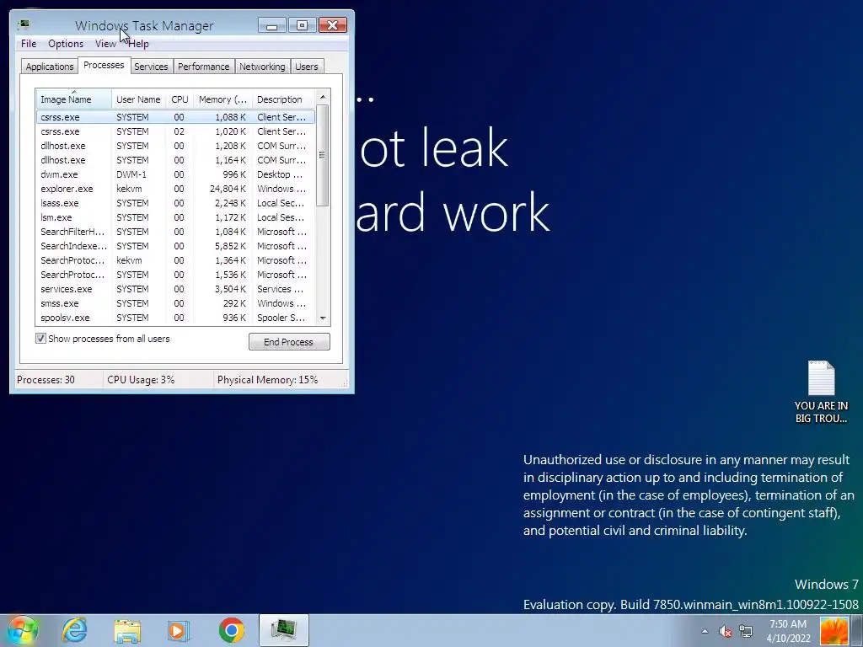Image resolution: width=863 pixels, height=647 pixels.
Task: Switch to the Performance tab
Action: coord(204,67)
